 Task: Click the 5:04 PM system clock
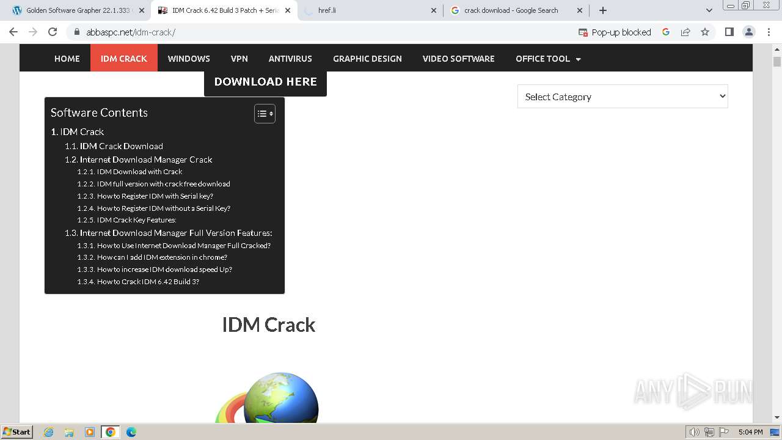[x=750, y=432]
